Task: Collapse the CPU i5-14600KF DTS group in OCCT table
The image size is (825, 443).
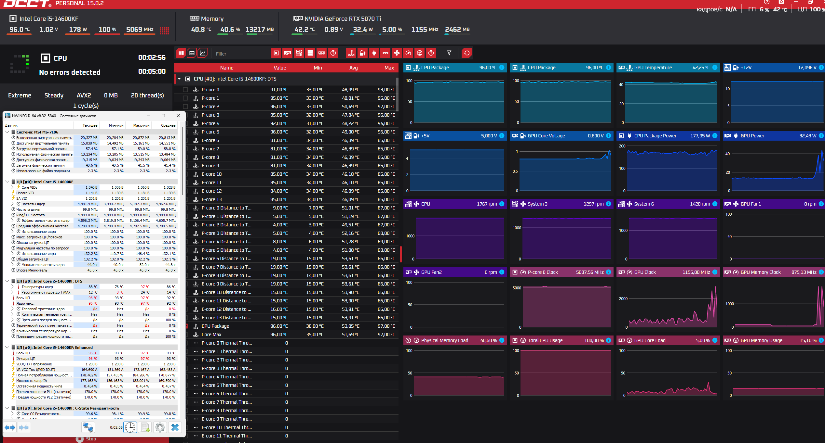Action: [x=179, y=79]
